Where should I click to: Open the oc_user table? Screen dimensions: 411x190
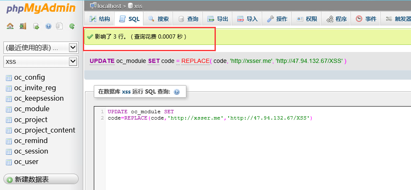point(26,162)
